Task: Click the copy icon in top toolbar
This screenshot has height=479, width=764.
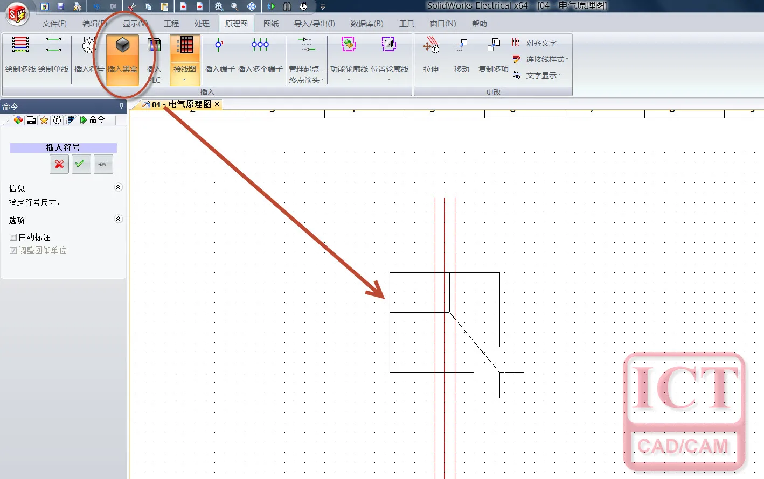Action: click(148, 6)
